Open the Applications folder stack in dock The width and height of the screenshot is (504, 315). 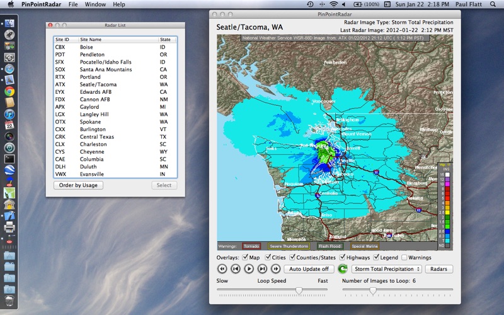coord(9,256)
